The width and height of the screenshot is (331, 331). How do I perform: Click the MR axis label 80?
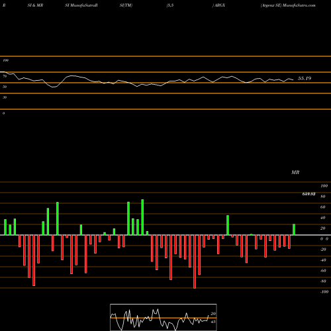323,197
